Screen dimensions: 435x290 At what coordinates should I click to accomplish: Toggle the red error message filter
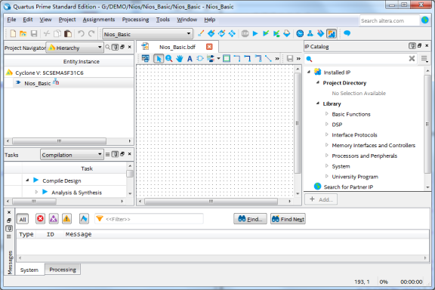click(40, 219)
